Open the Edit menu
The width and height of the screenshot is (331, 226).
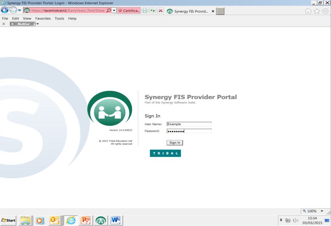pos(16,18)
